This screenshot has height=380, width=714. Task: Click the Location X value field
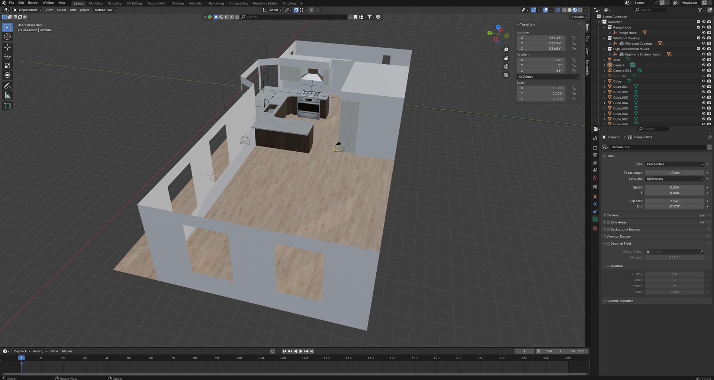point(541,38)
